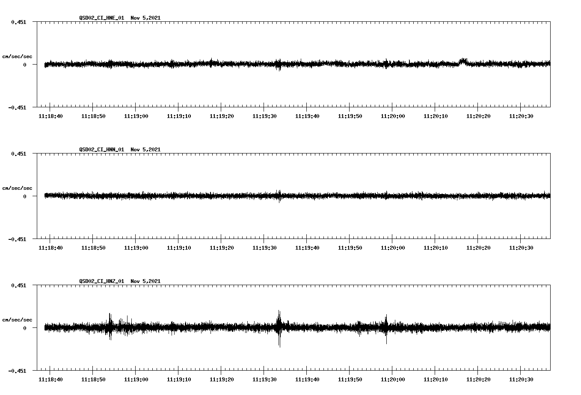The width and height of the screenshot is (581, 395).
Task: Click 11:19:50 time label under HNN plot
Action: pos(350,248)
